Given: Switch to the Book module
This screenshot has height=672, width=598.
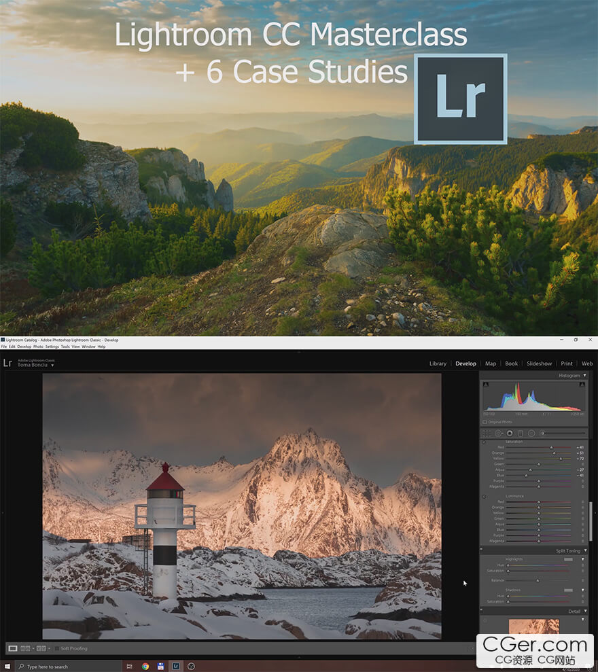Looking at the screenshot, I should click(x=511, y=364).
